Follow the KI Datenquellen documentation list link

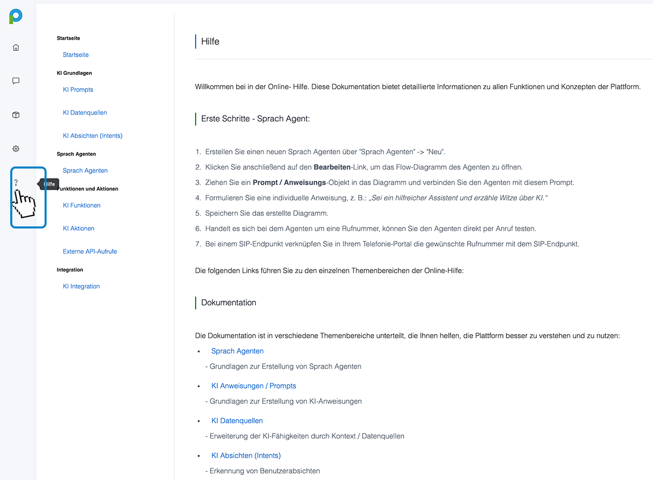pos(237,421)
